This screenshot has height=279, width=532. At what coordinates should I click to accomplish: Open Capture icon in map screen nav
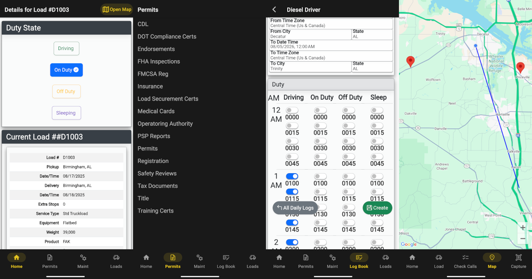(x=519, y=258)
